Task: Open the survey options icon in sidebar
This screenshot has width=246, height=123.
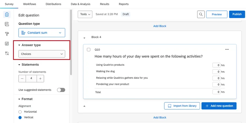Action: (7, 43)
